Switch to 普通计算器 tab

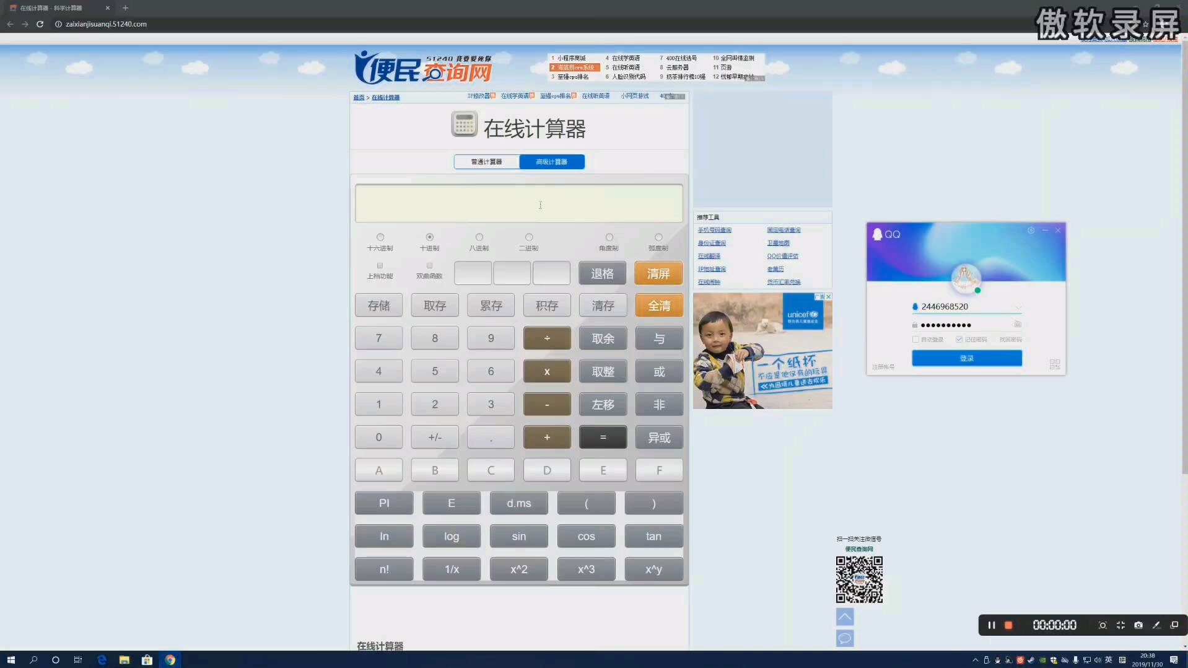point(487,162)
